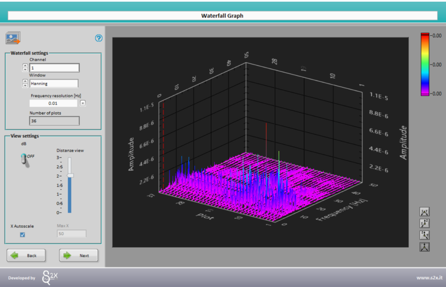This screenshot has width=446, height=287.
Task: Click the Distanze view slider handle
Action: [x=70, y=176]
